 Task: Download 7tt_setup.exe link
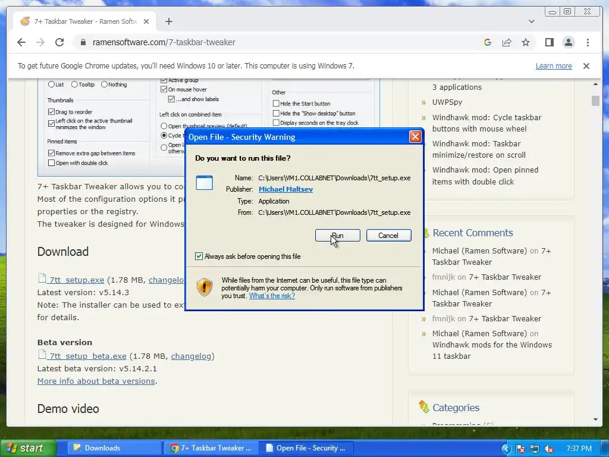click(x=77, y=280)
